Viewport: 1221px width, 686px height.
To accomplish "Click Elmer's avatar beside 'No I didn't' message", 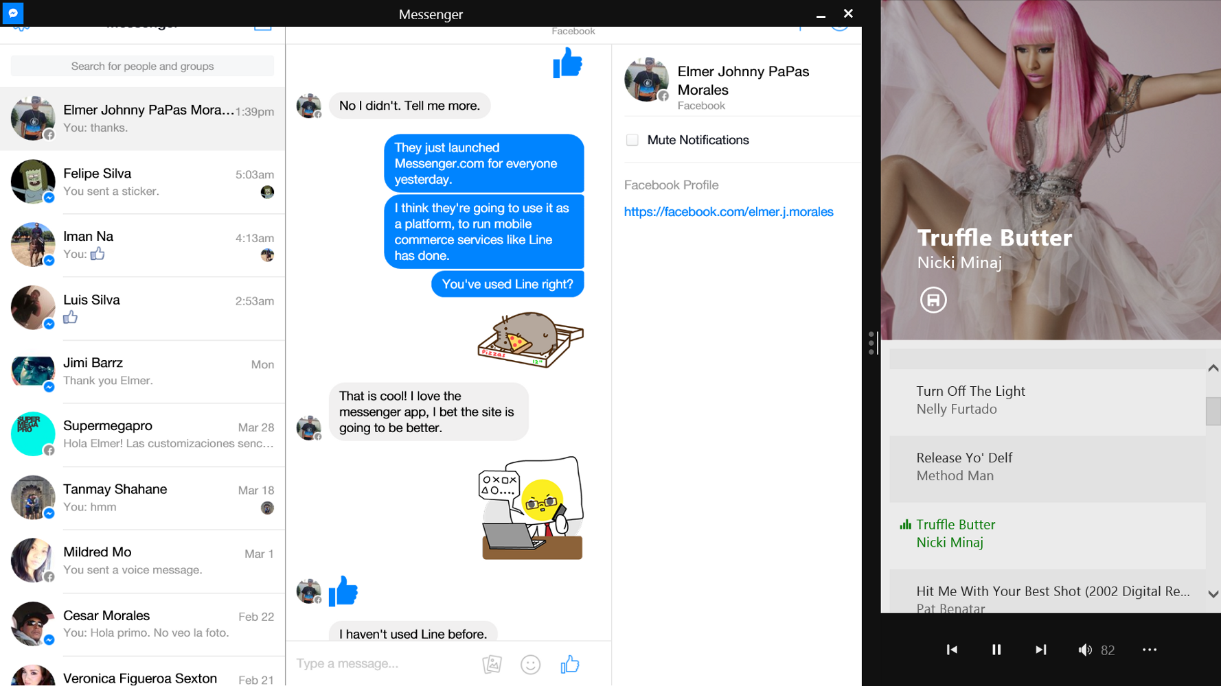I will coord(308,106).
